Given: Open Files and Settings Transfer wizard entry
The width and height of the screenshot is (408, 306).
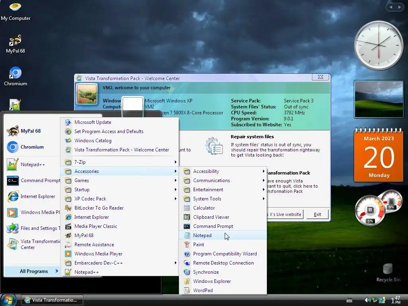Looking at the screenshot, I should (x=33, y=228).
